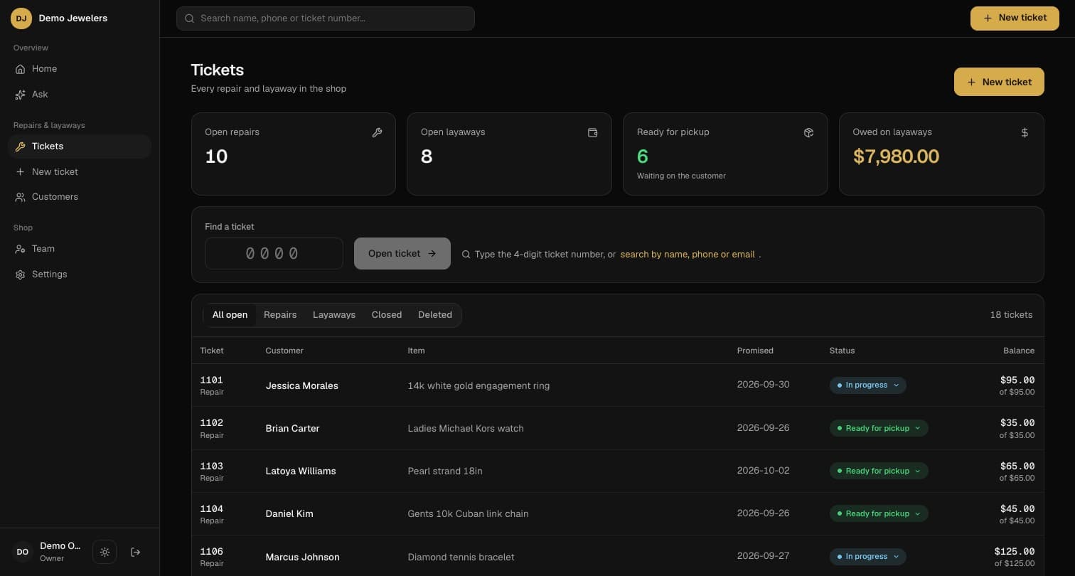The image size is (1075, 576).
Task: Click the Ask sparkle icon in sidebar
Action: pyautogui.click(x=20, y=95)
